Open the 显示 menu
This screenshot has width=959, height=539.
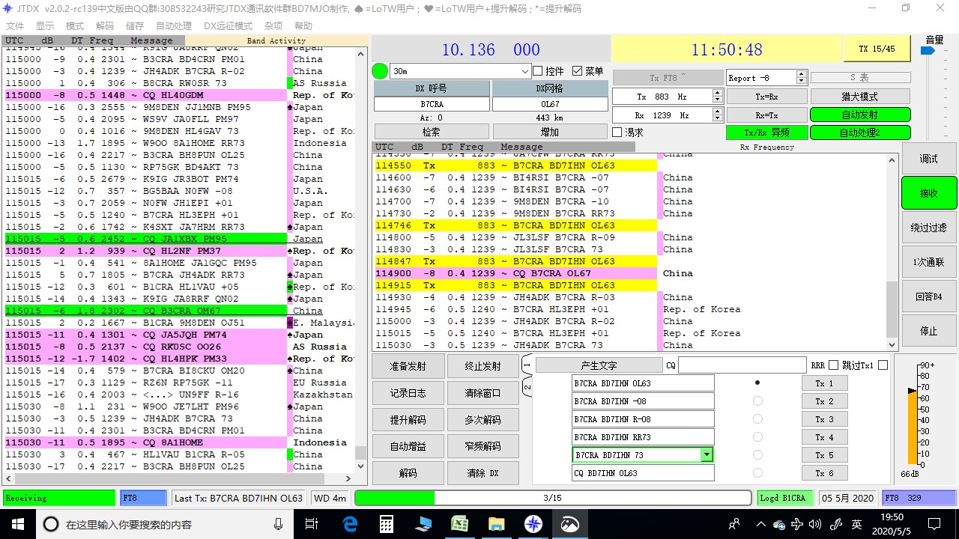(x=45, y=26)
